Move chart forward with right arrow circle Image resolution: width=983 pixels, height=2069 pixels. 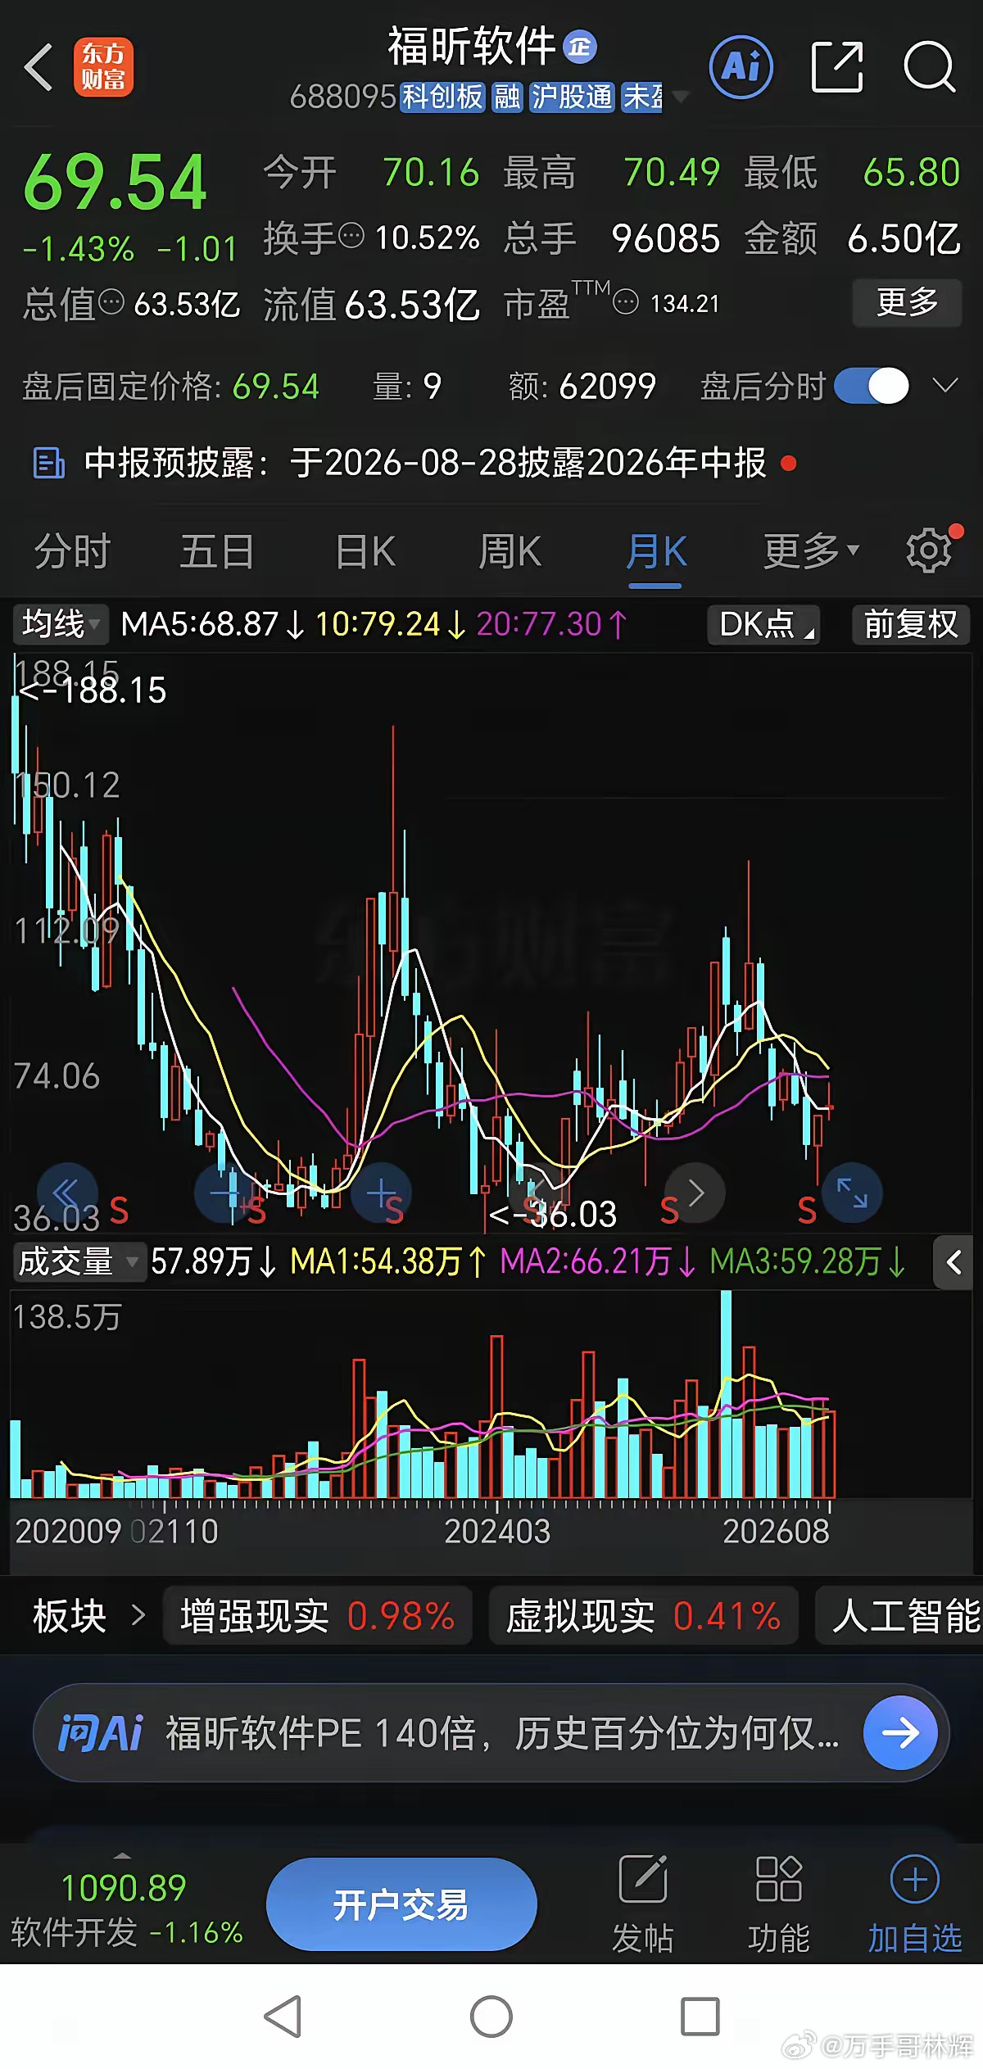(695, 1193)
